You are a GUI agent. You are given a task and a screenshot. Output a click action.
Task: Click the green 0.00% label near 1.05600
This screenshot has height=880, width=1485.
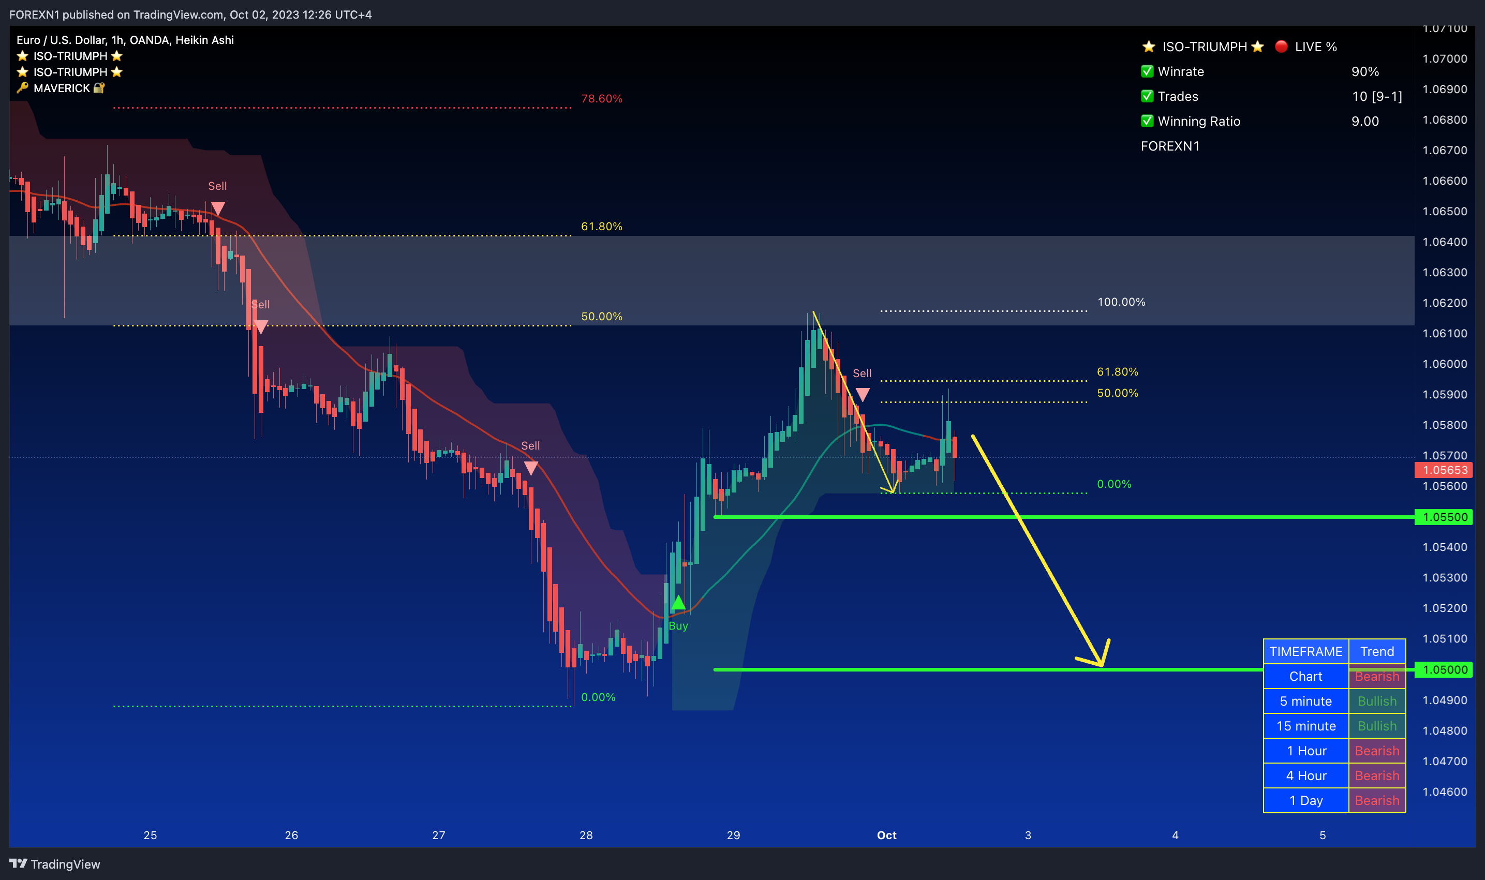(x=1113, y=484)
